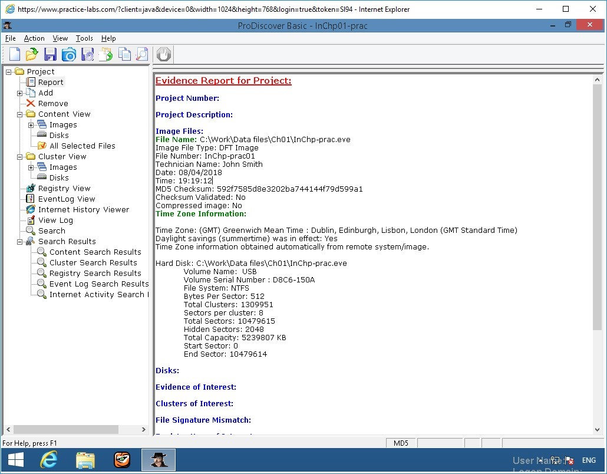
Task: Click the Add pages icon in tree
Action: coord(31,93)
